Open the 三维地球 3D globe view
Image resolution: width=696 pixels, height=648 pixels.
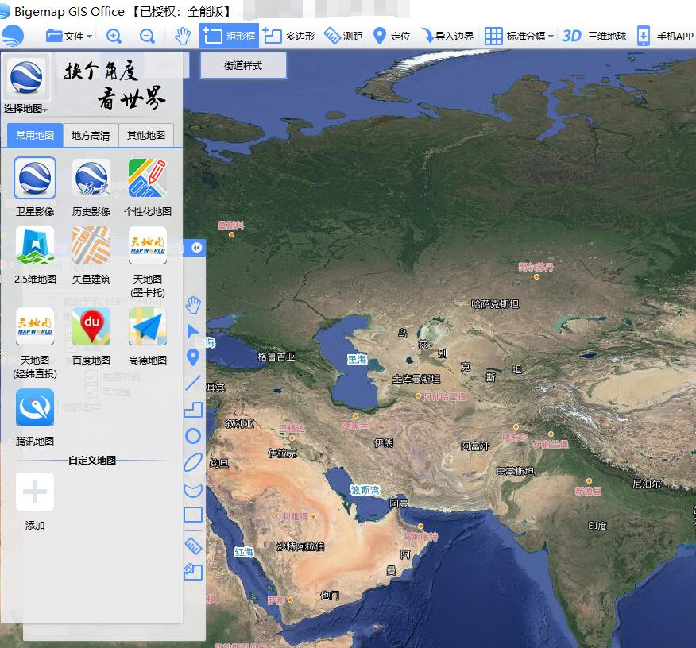coord(594,36)
